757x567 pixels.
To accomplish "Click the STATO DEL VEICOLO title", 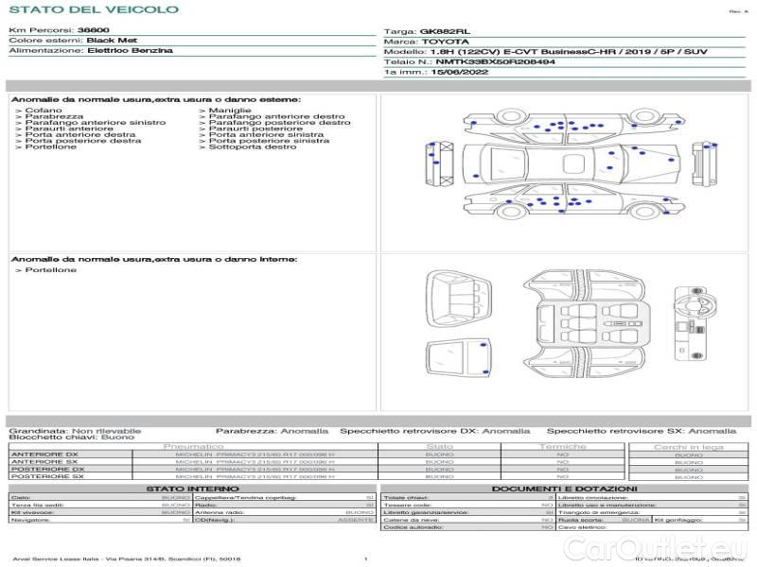I will [x=94, y=9].
